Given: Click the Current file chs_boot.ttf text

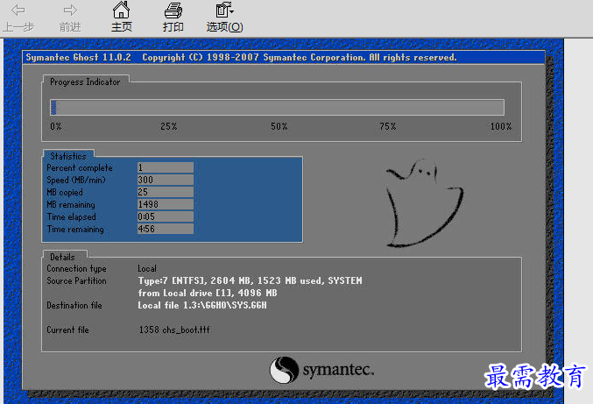Looking at the screenshot, I should coord(174,330).
